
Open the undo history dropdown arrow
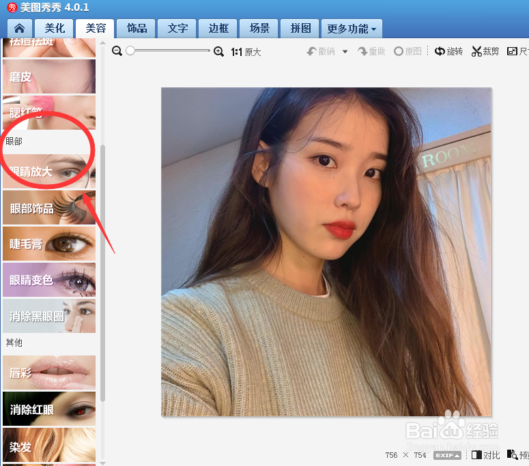[345, 52]
